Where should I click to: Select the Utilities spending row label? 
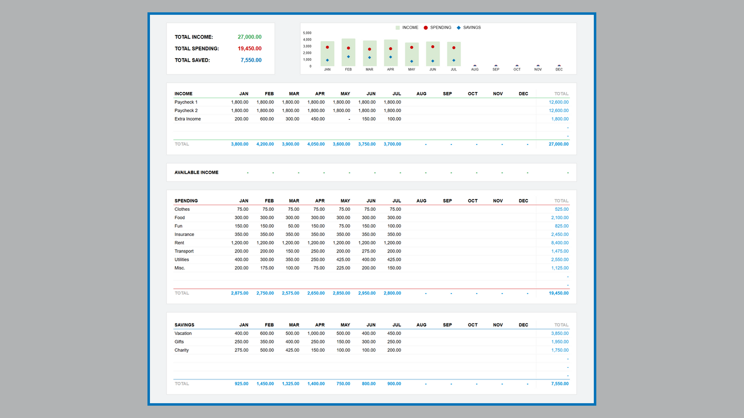coord(182,260)
